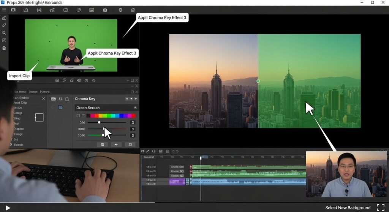This screenshot has height=212, width=389.
Task: Open the levels bar-chart icon in top toolbar
Action: pyautogui.click(x=52, y=10)
